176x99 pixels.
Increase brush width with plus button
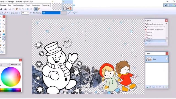point(31,13)
